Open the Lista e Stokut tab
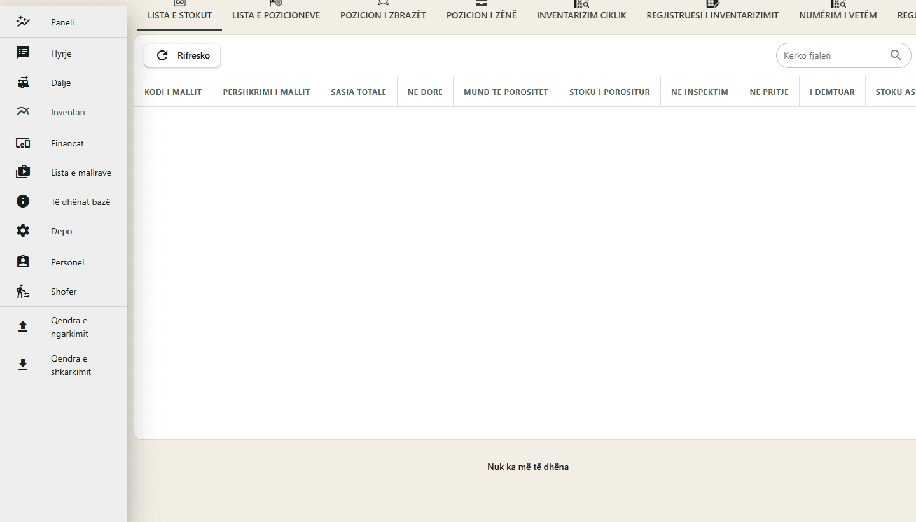916x522 pixels. (180, 15)
